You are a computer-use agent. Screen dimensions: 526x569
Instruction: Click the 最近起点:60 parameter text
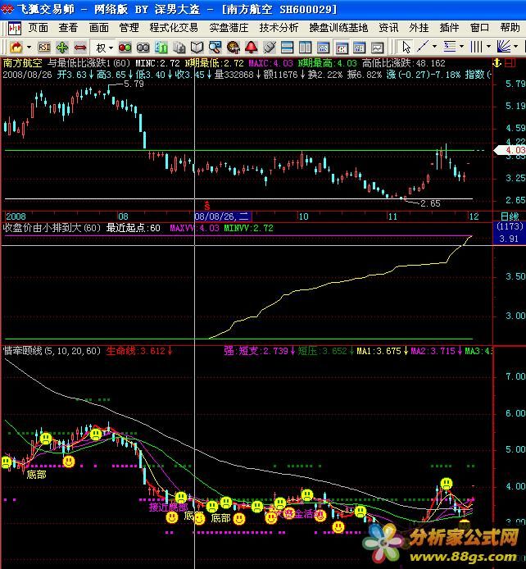pos(133,228)
